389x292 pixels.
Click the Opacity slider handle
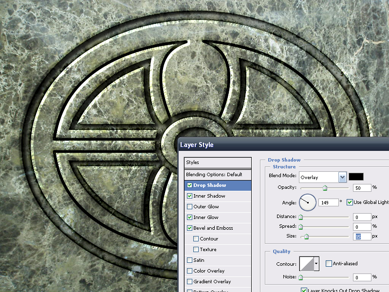[325, 188]
